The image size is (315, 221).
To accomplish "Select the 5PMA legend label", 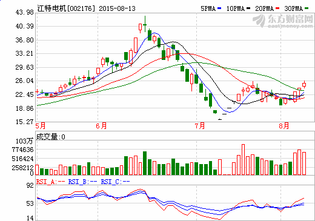I will coord(208,8).
